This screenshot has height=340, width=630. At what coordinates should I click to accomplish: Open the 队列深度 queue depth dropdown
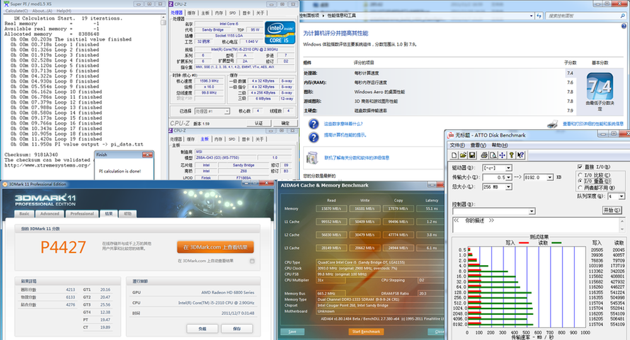pos(621,196)
